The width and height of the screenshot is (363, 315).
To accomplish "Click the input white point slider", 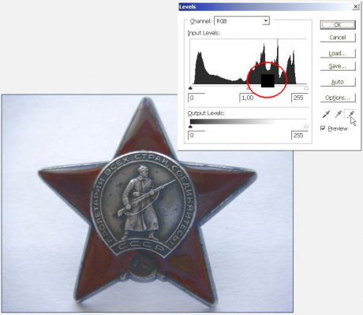I will [x=306, y=88].
